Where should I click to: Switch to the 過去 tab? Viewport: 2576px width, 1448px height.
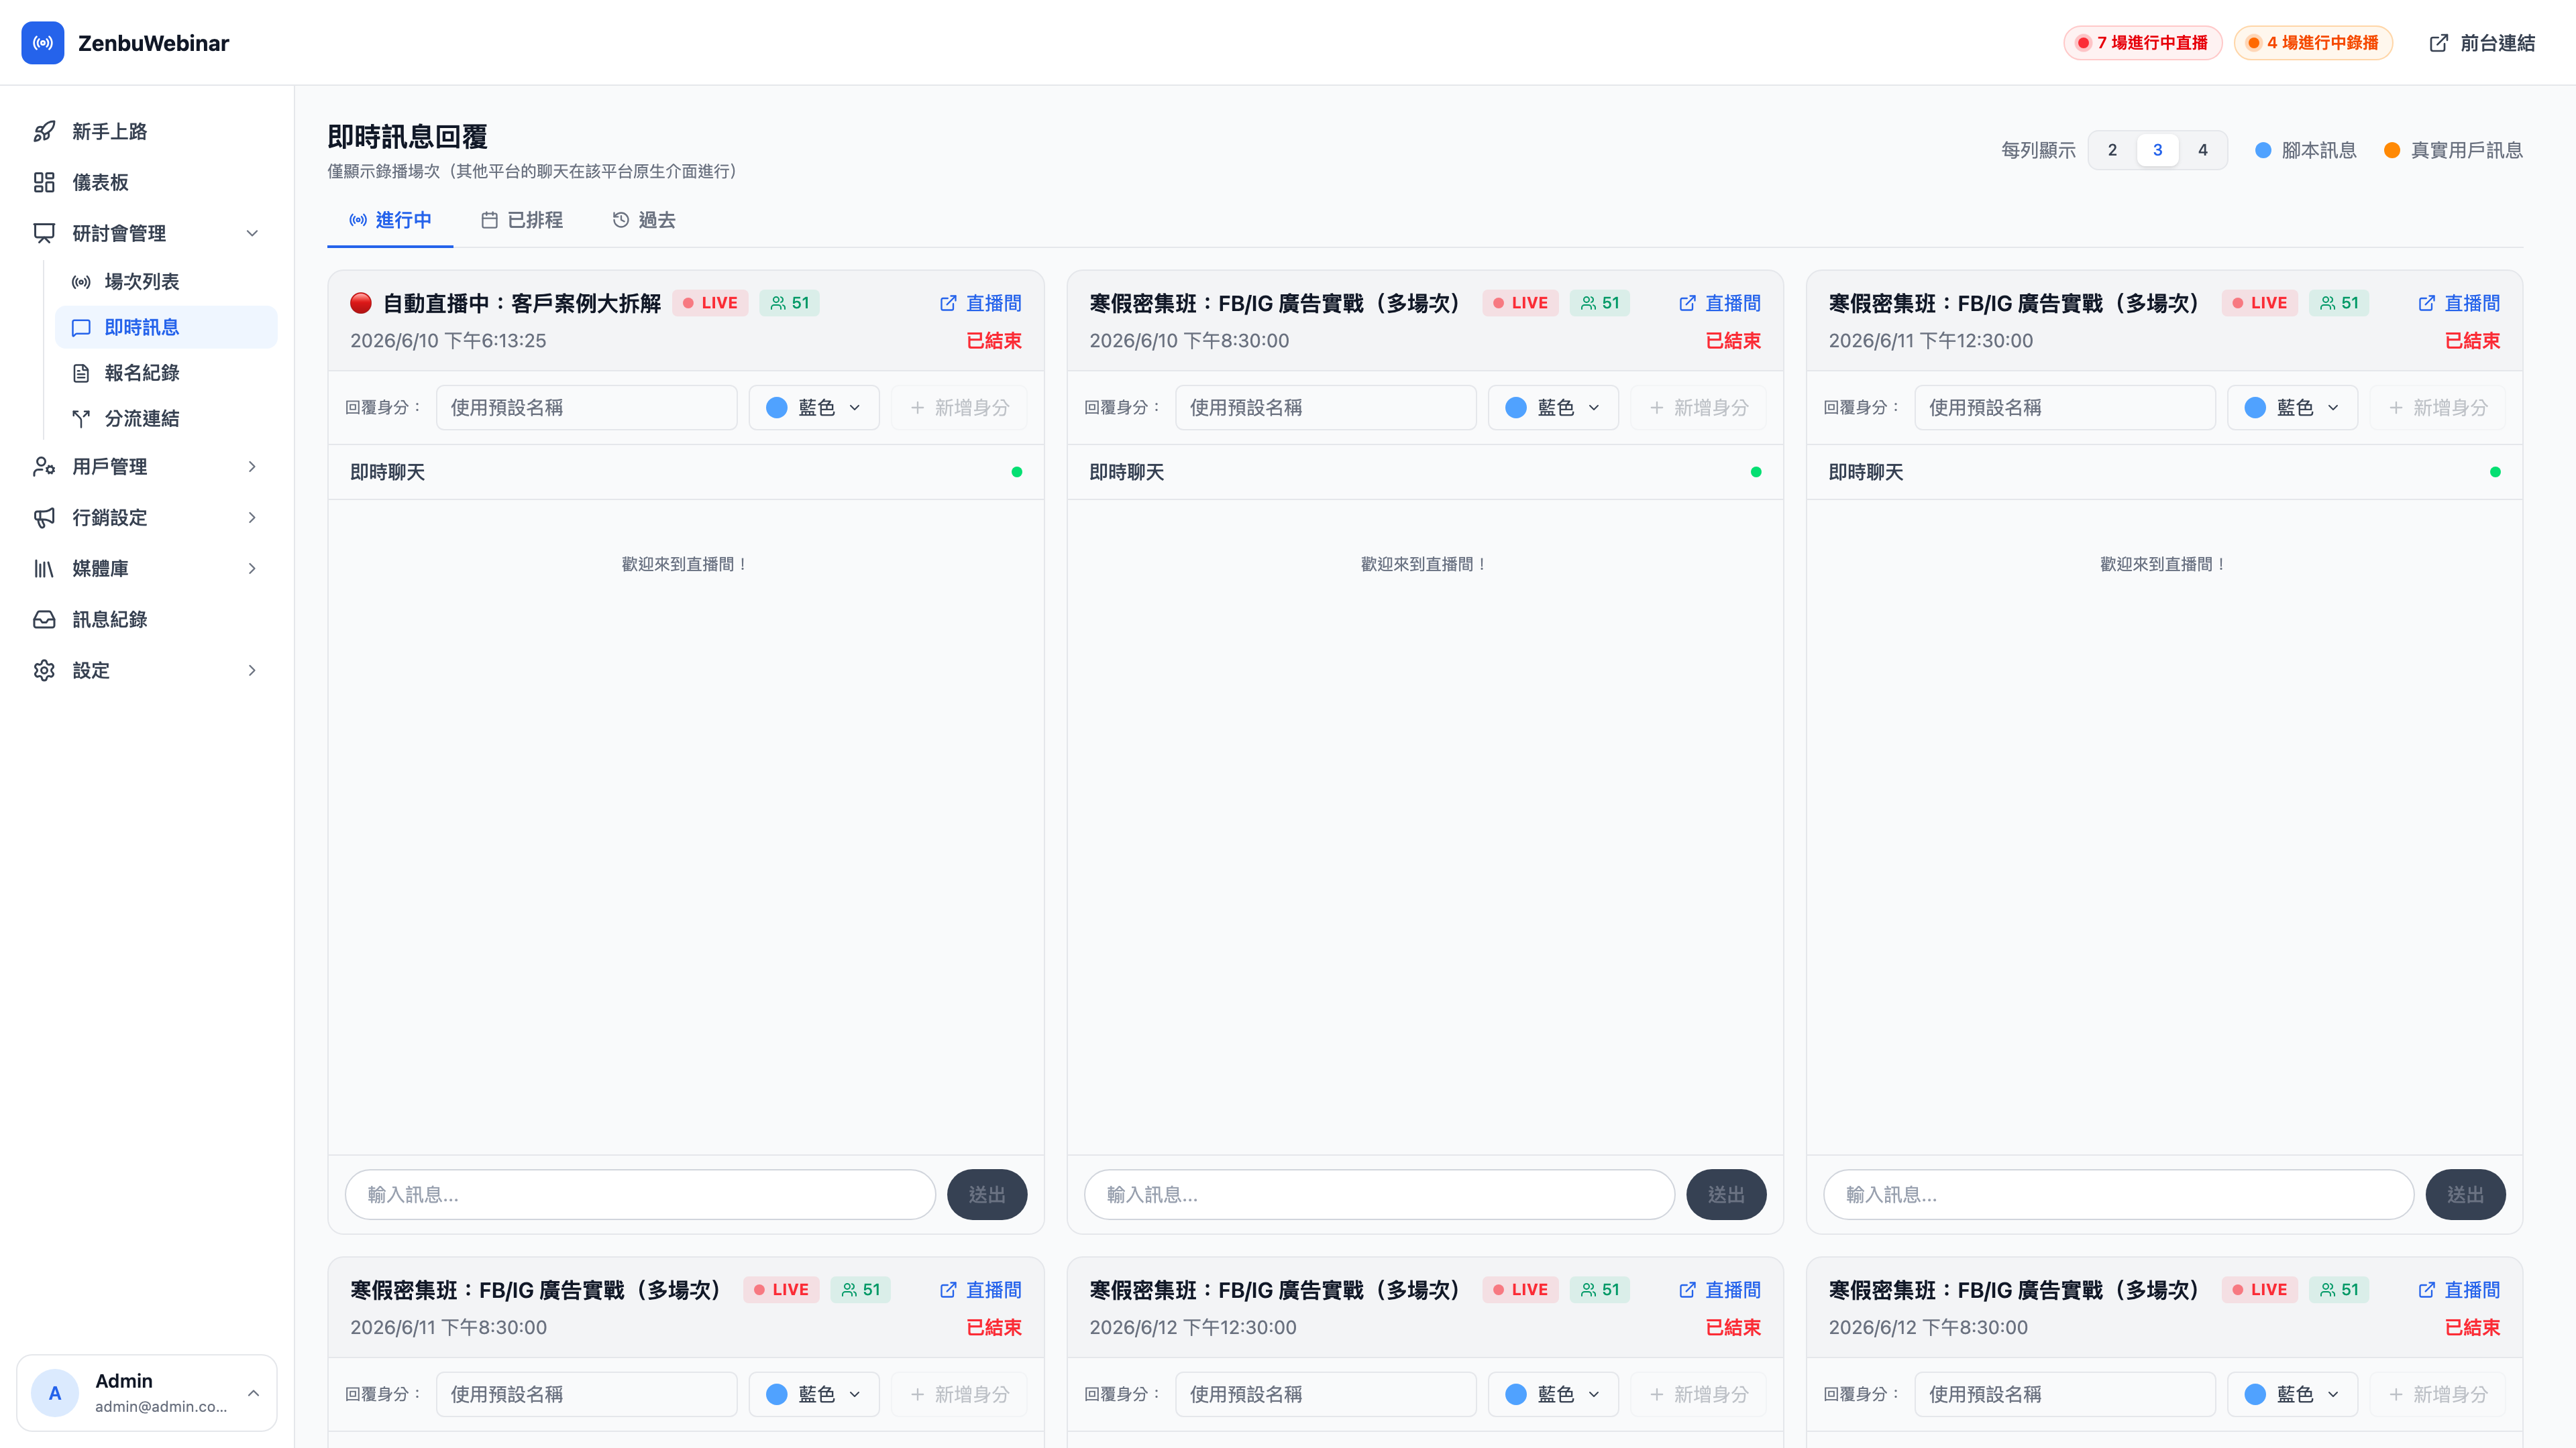point(644,220)
